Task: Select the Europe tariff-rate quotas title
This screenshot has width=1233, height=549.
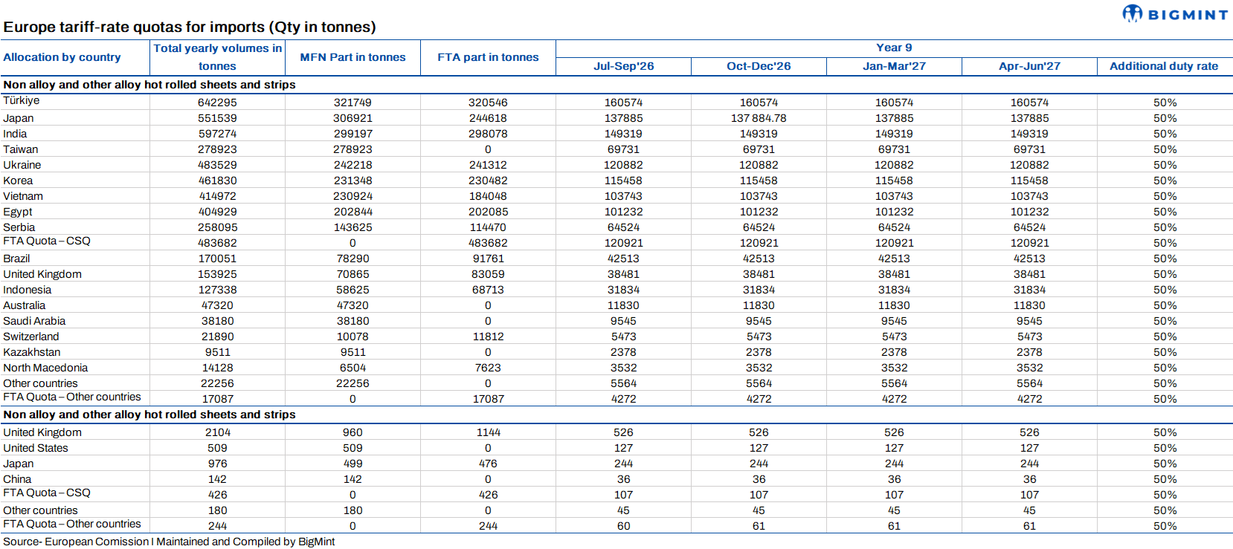Action: pyautogui.click(x=190, y=27)
